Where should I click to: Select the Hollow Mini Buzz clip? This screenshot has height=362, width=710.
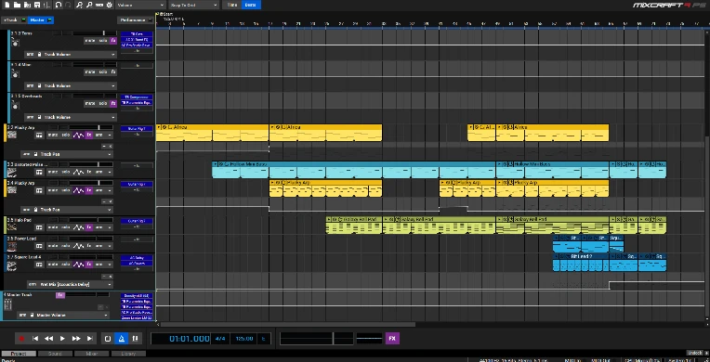tap(354, 170)
